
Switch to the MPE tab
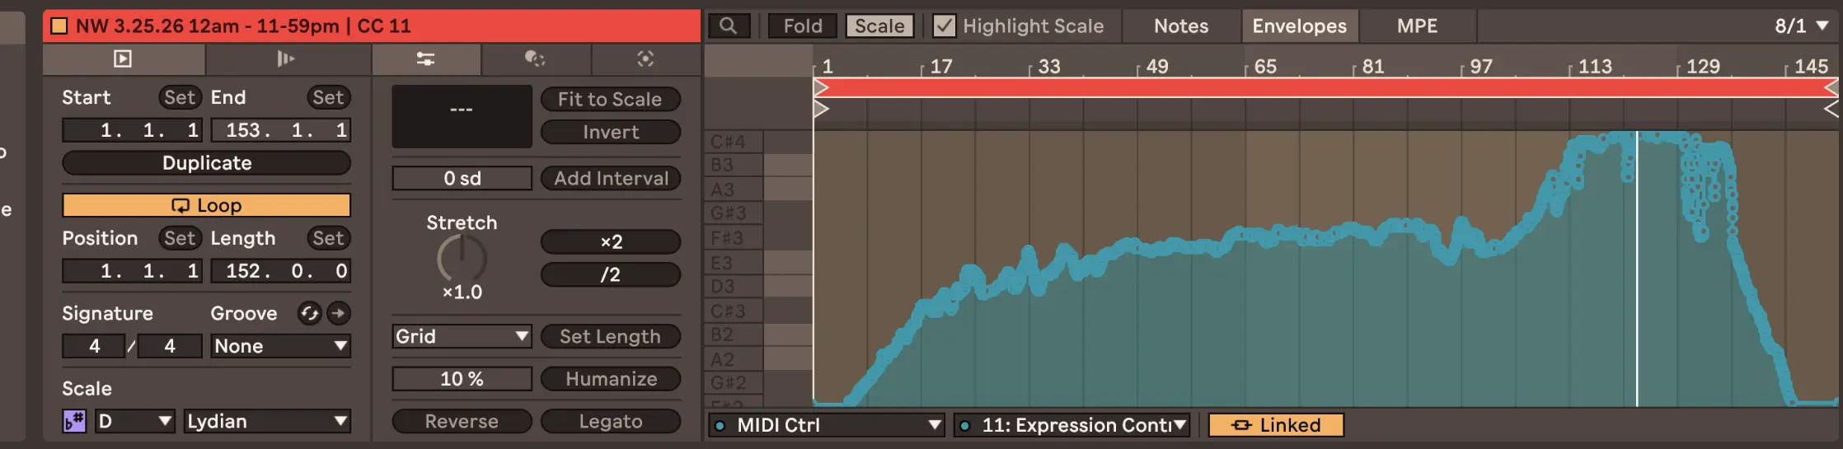click(1416, 26)
